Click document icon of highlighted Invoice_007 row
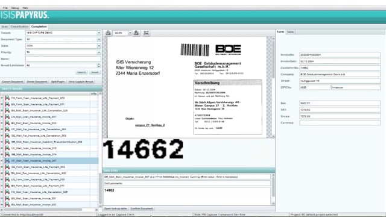386x217 pixels. (7, 161)
